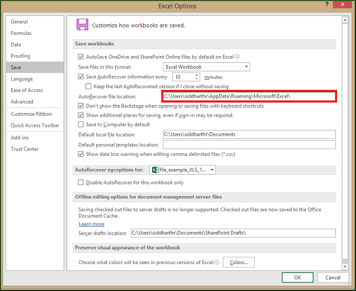Image resolution: width=356 pixels, height=291 pixels.
Task: Click the scrollbar up arrow
Action: pyautogui.click(x=345, y=20)
